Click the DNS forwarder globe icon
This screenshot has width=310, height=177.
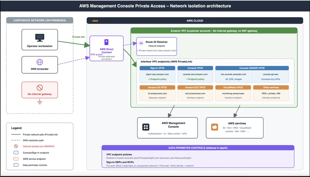(40, 62)
